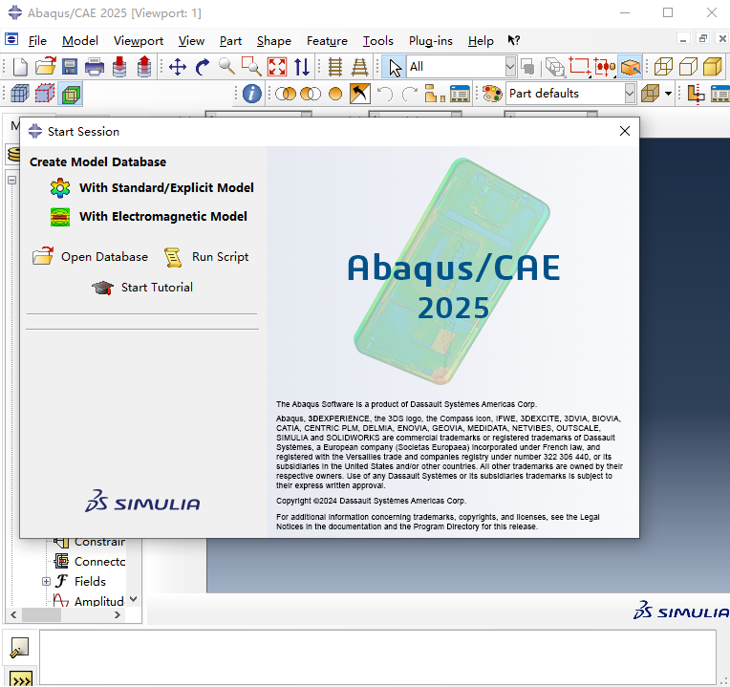Click the message area icon beside the text box
The width and height of the screenshot is (730, 687).
(x=19, y=648)
